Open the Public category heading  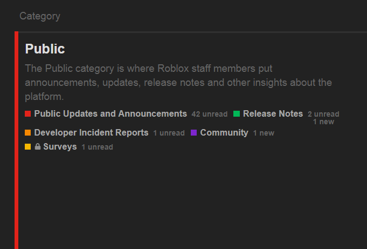coord(45,49)
